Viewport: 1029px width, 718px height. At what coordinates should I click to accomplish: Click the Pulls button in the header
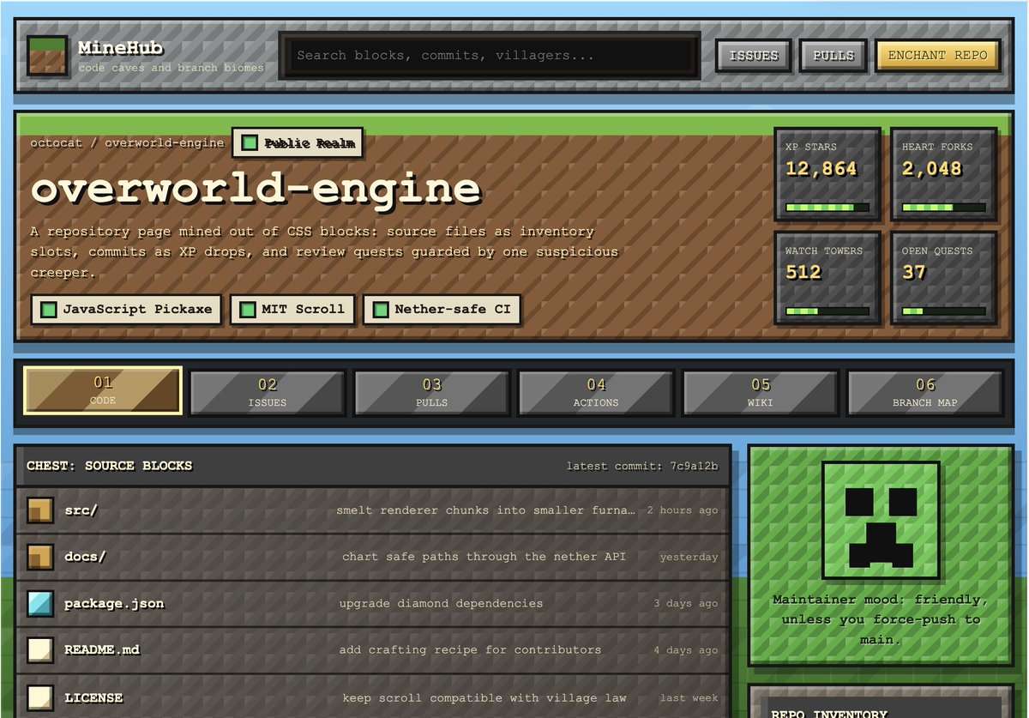point(833,56)
